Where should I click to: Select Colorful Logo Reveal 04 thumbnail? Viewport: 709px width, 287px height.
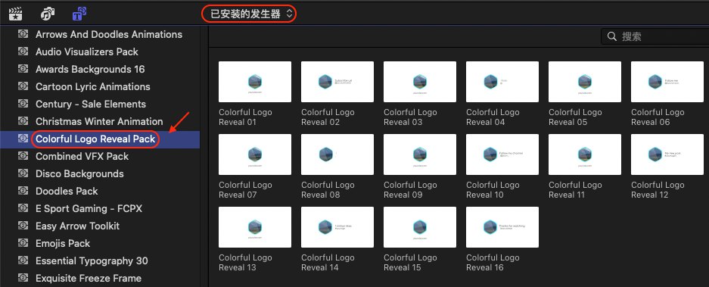pyautogui.click(x=502, y=82)
